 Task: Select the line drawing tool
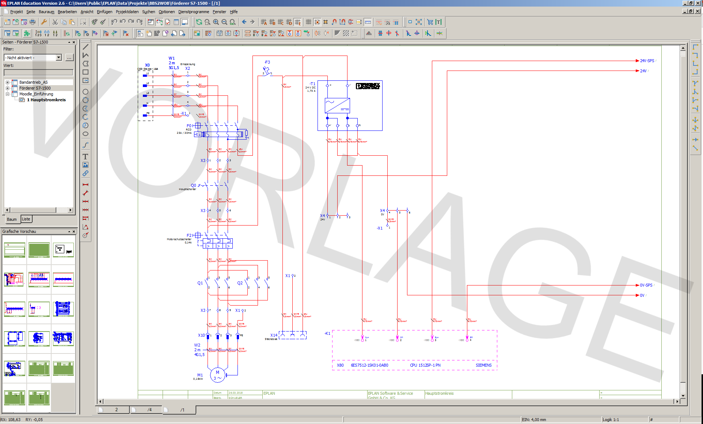click(x=85, y=47)
